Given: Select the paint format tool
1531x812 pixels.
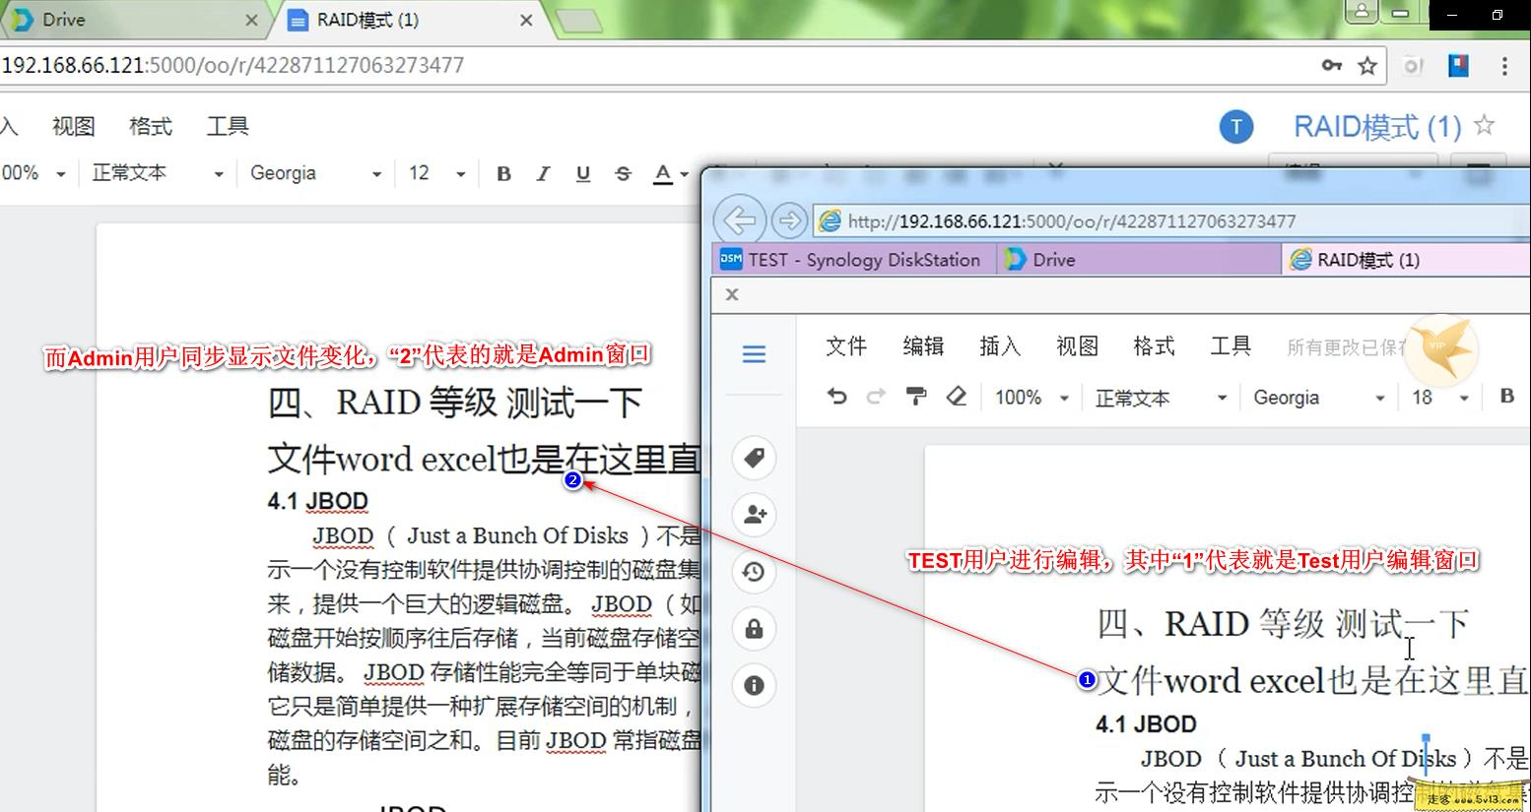Looking at the screenshot, I should point(916,397).
